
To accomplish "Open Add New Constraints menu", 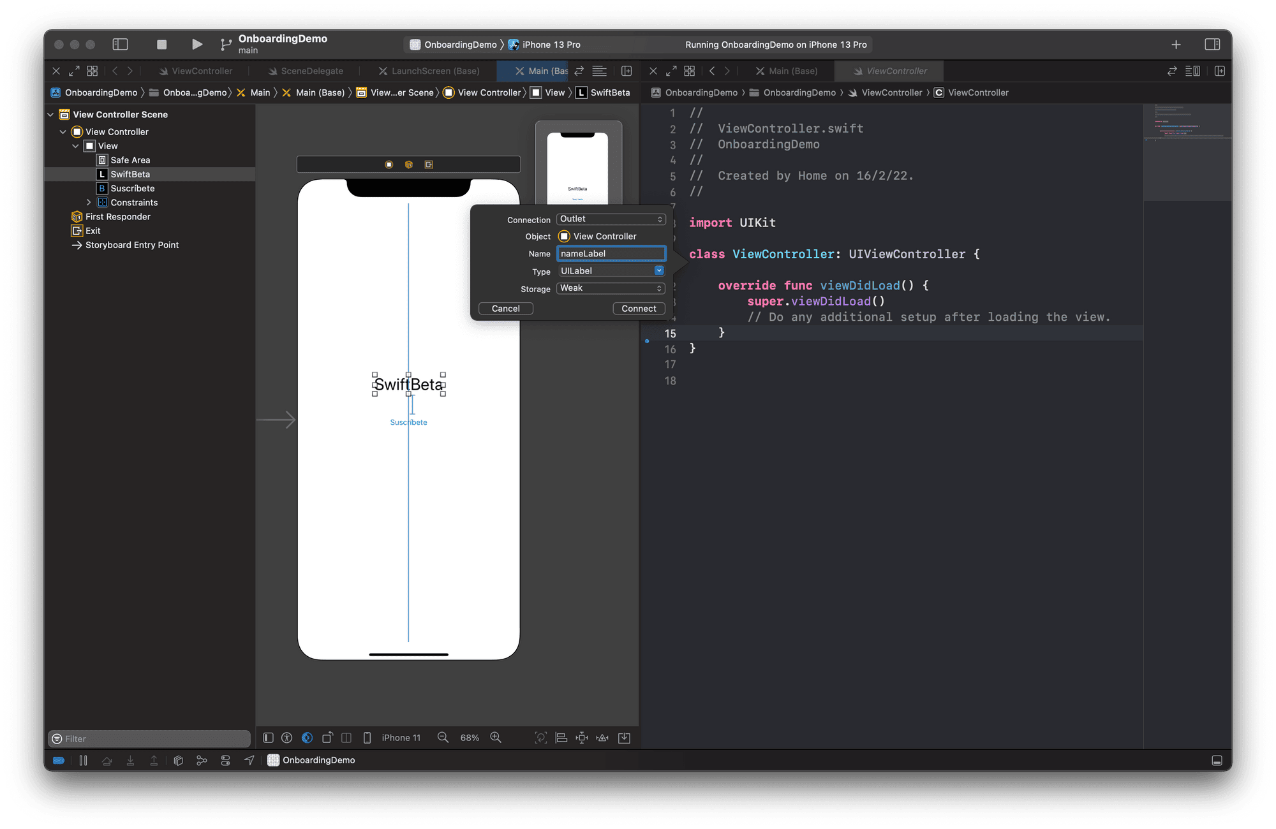I will coord(582,738).
